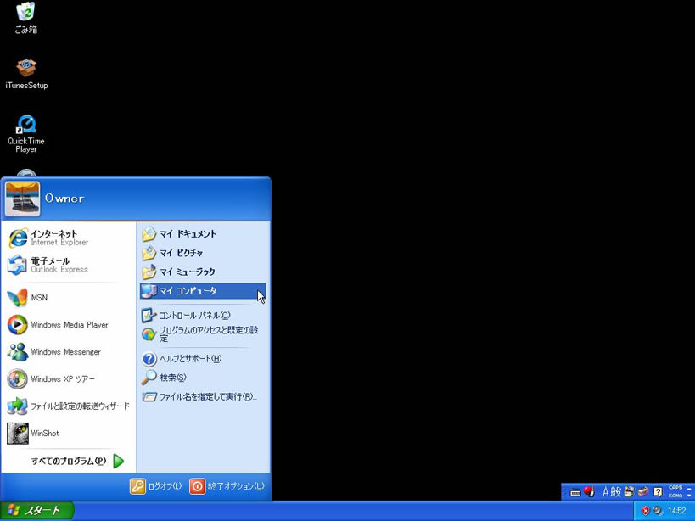Click the Owner user name text

pos(64,198)
